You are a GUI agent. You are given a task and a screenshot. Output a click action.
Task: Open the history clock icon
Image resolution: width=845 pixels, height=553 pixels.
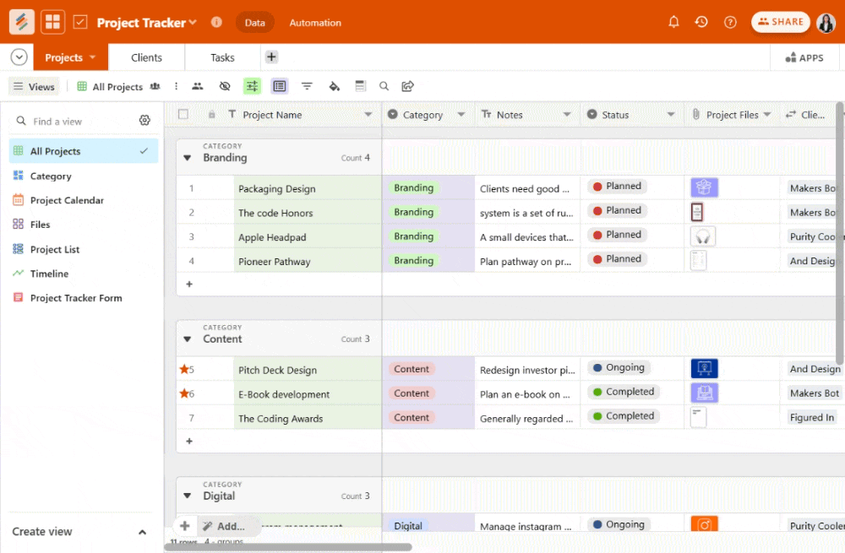(x=701, y=22)
